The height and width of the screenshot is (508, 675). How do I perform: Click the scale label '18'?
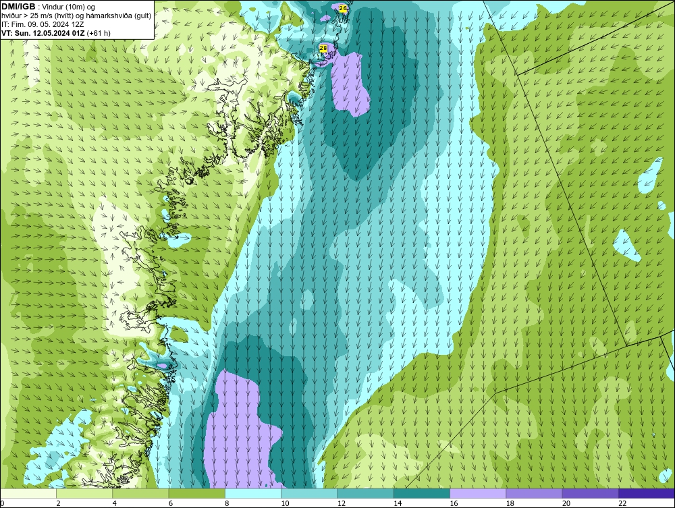pyautogui.click(x=510, y=504)
